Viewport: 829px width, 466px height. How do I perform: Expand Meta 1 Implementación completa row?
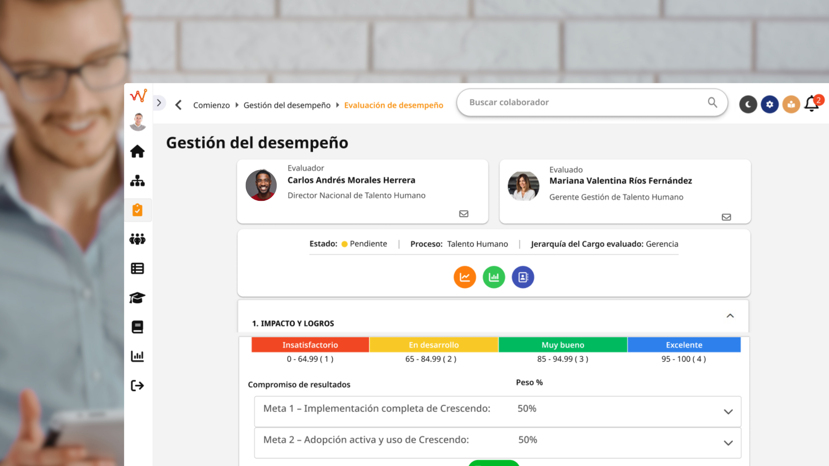point(728,412)
